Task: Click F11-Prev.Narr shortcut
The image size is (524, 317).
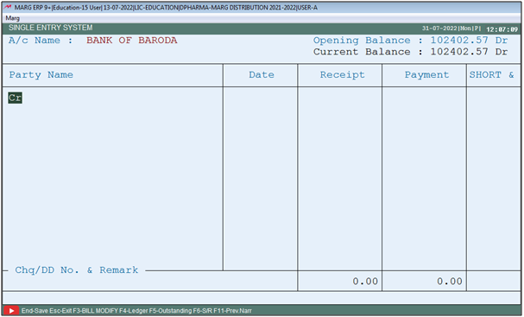Action: coord(232,311)
